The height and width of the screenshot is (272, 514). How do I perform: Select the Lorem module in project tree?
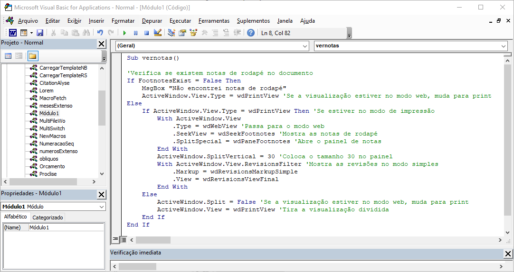pos(46,91)
